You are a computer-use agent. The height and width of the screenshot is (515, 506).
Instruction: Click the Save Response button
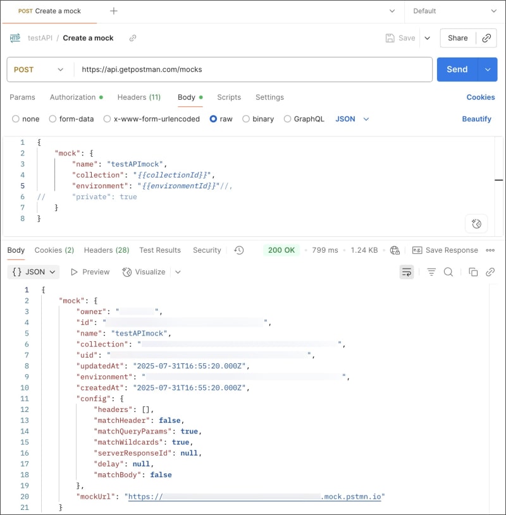pos(445,250)
